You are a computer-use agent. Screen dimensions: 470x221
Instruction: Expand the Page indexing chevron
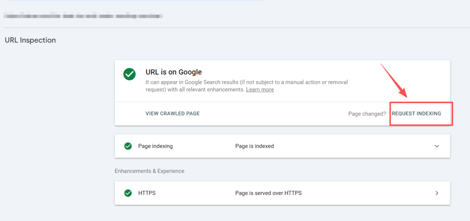436,146
